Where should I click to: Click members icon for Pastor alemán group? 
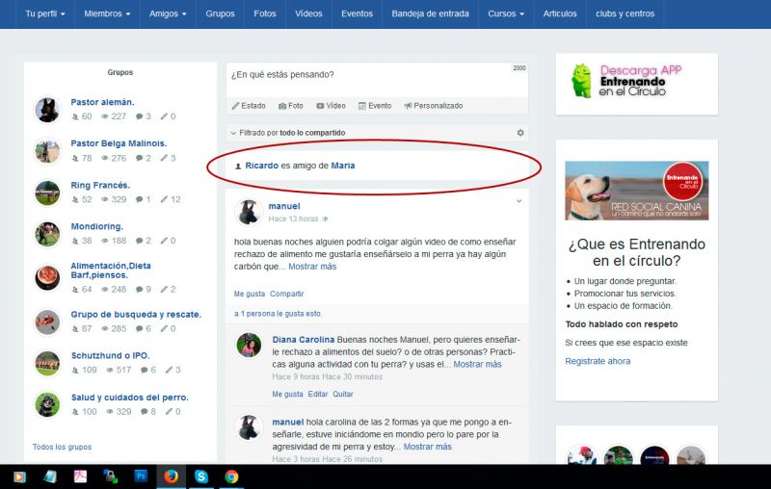(75, 116)
